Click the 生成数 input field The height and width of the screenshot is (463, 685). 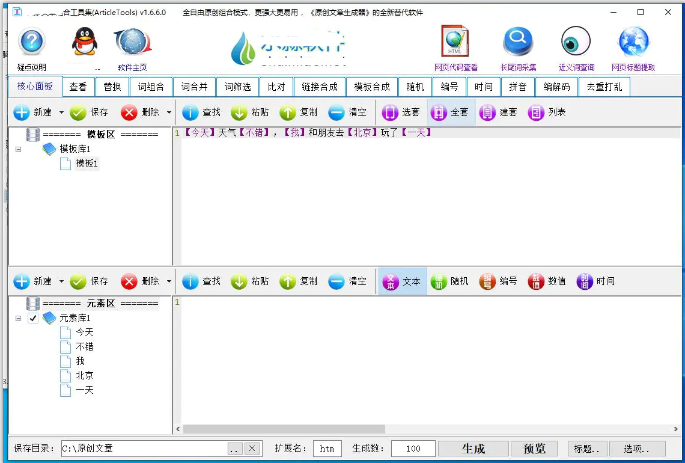coord(413,449)
